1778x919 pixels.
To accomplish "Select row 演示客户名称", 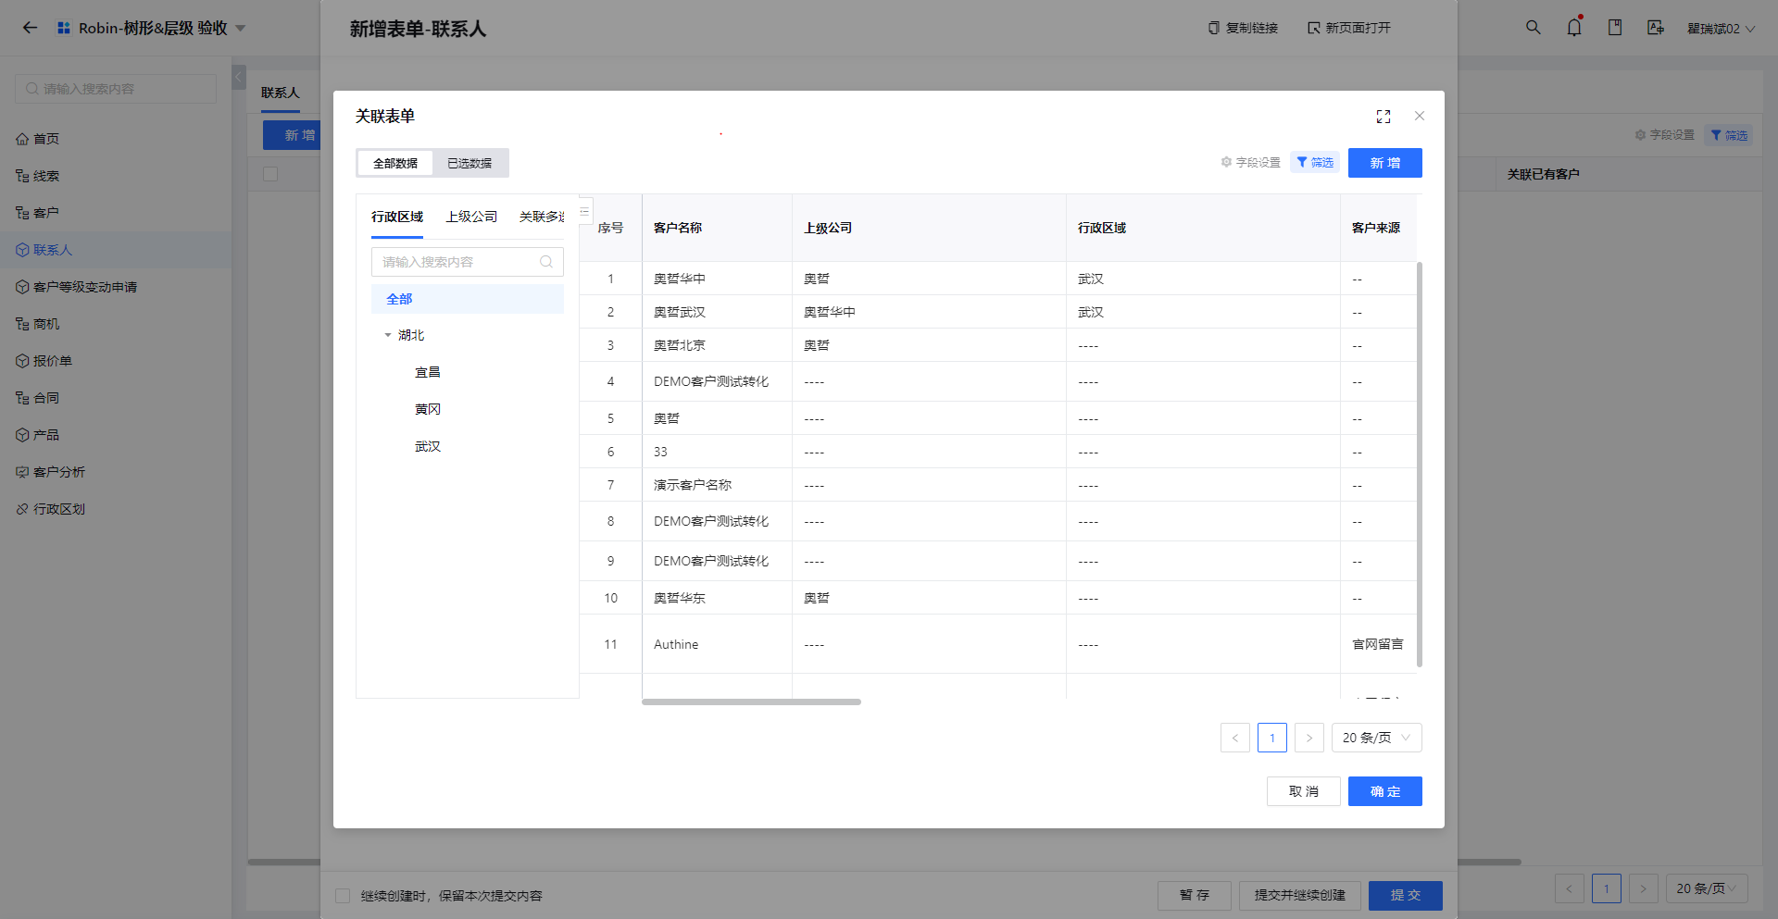I will click(x=998, y=485).
